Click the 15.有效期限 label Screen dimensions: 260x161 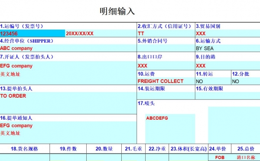tap(209, 89)
